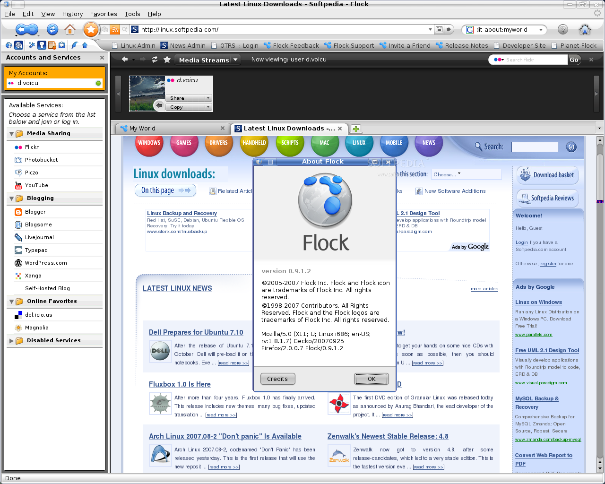
Task: Reload the page with the blue refresh icon
Action: (52, 30)
